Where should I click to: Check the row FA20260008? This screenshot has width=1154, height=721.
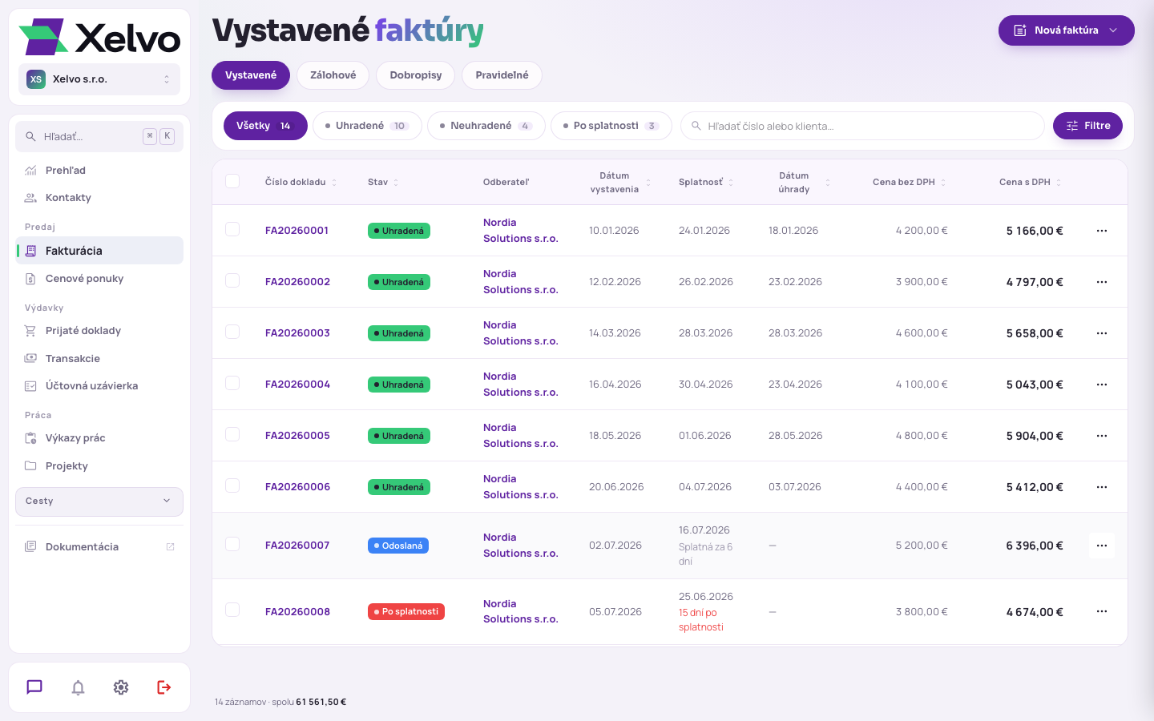tap(232, 610)
